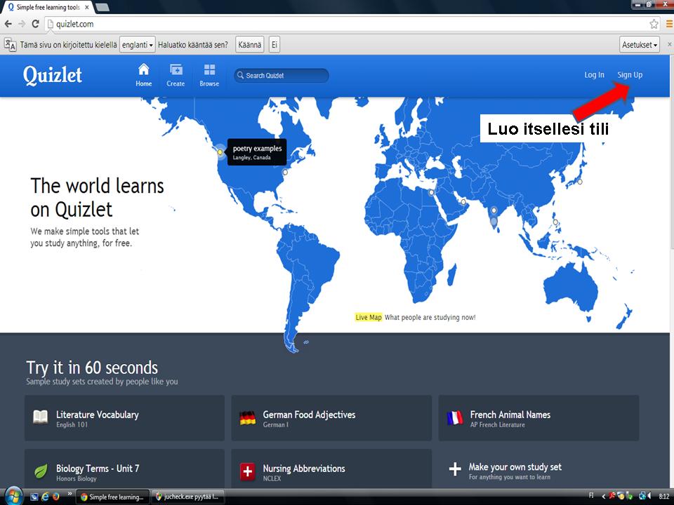
Task: Open the Browse grid icon
Action: [x=209, y=70]
